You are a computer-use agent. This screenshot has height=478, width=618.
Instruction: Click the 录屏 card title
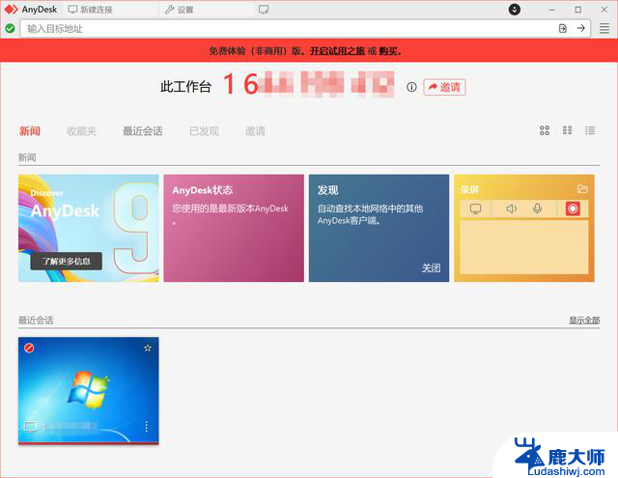pos(469,189)
